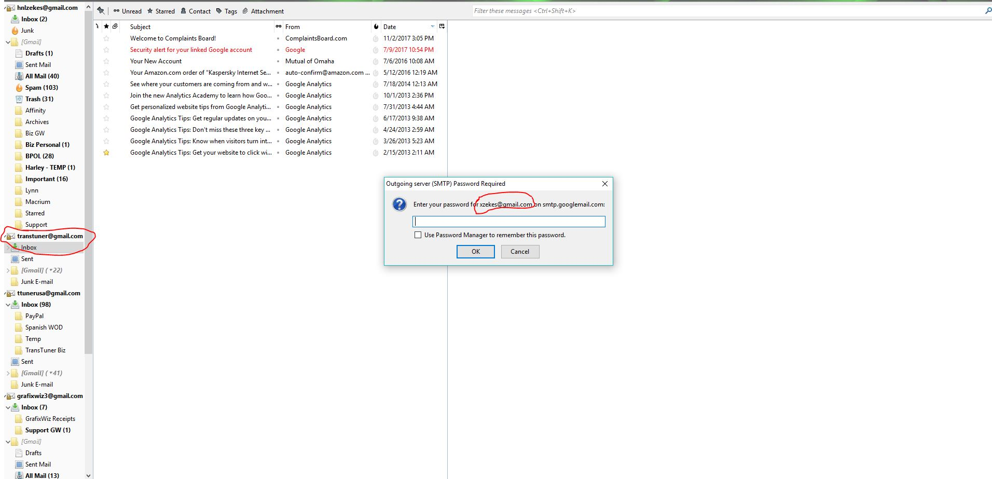The width and height of the screenshot is (992, 479).
Task: Click the folder pane scrollbar down arrow
Action: (x=88, y=475)
